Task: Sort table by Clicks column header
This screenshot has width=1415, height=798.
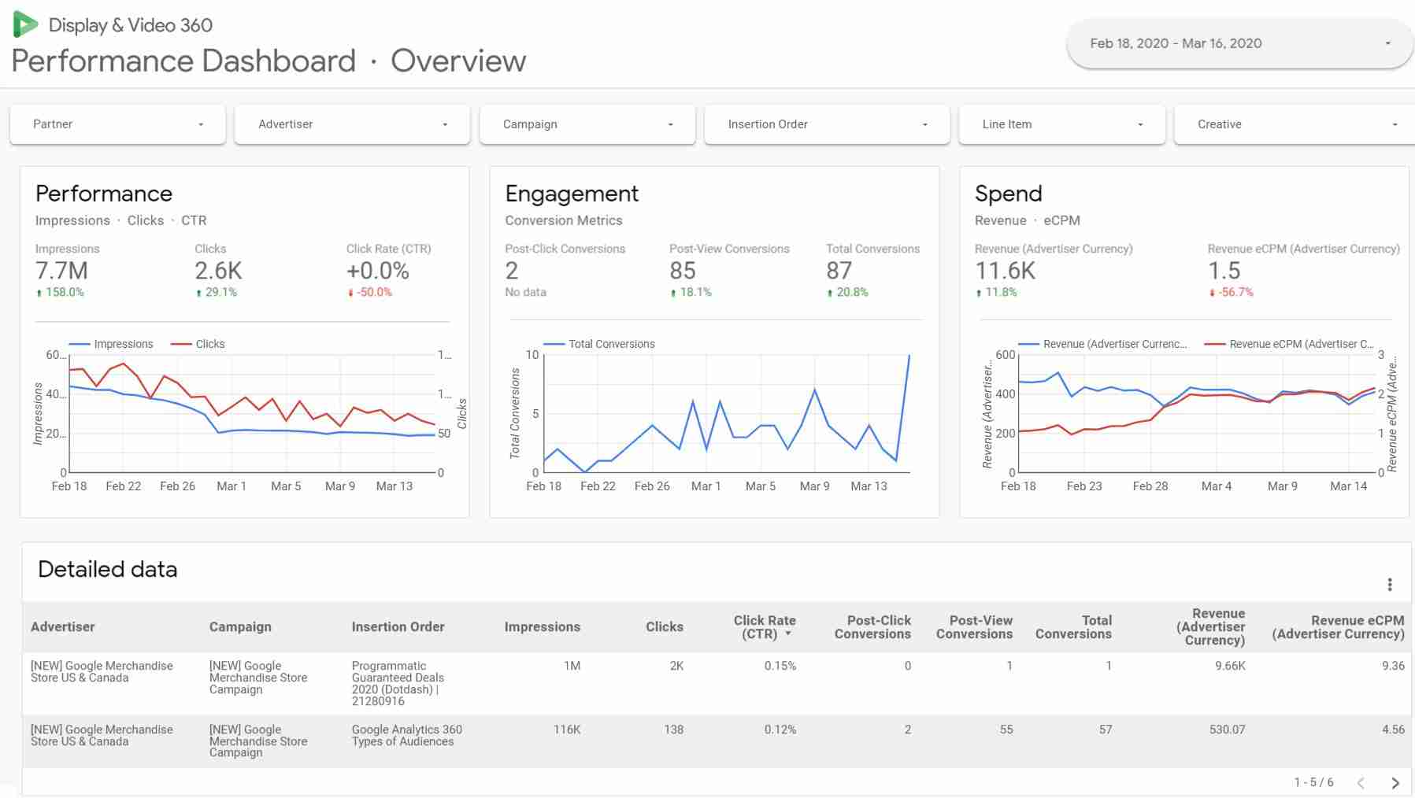Action: pyautogui.click(x=664, y=627)
